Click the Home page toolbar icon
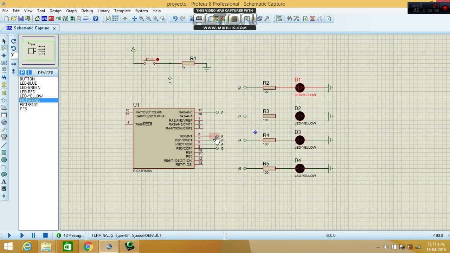Screen dimensions: 450x253 point(37,19)
